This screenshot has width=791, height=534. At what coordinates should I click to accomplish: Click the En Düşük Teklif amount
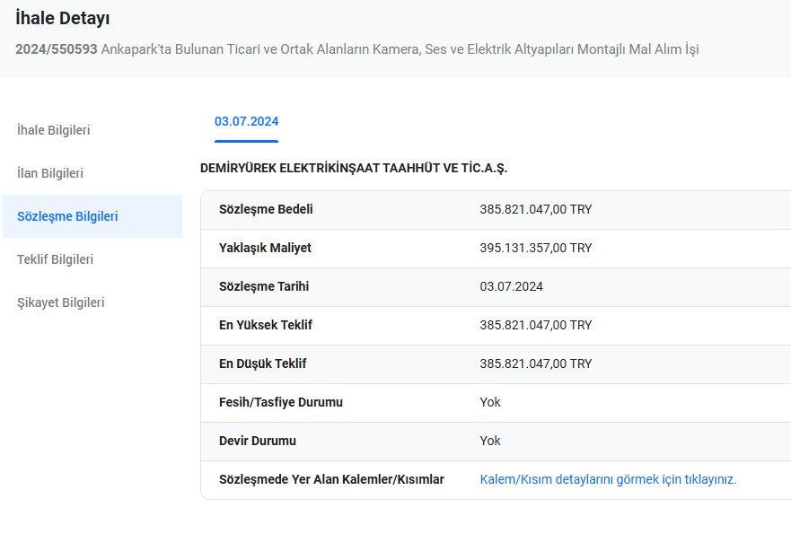point(535,363)
